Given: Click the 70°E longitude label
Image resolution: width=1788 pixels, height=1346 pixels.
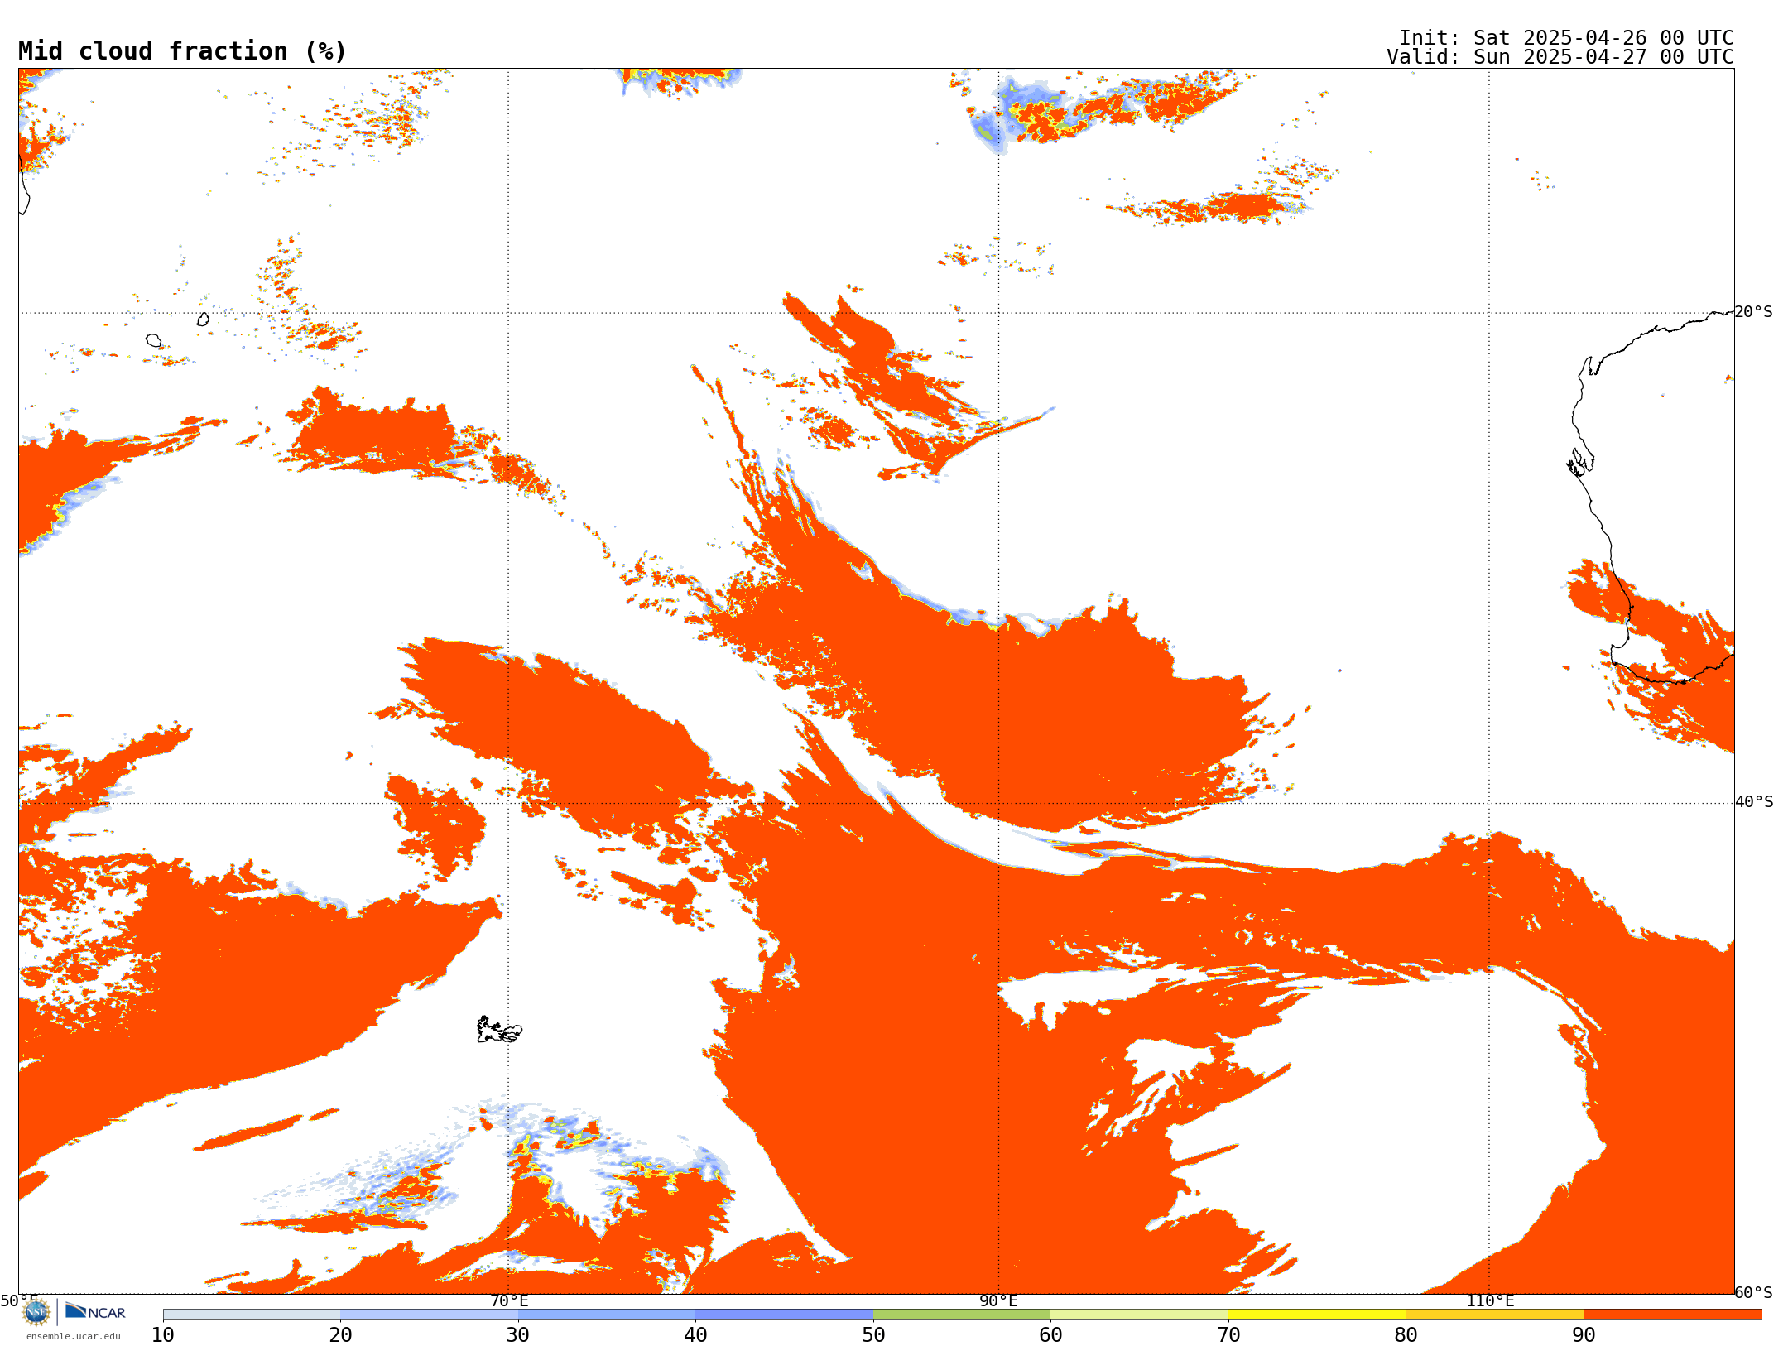Looking at the screenshot, I should [x=509, y=1301].
